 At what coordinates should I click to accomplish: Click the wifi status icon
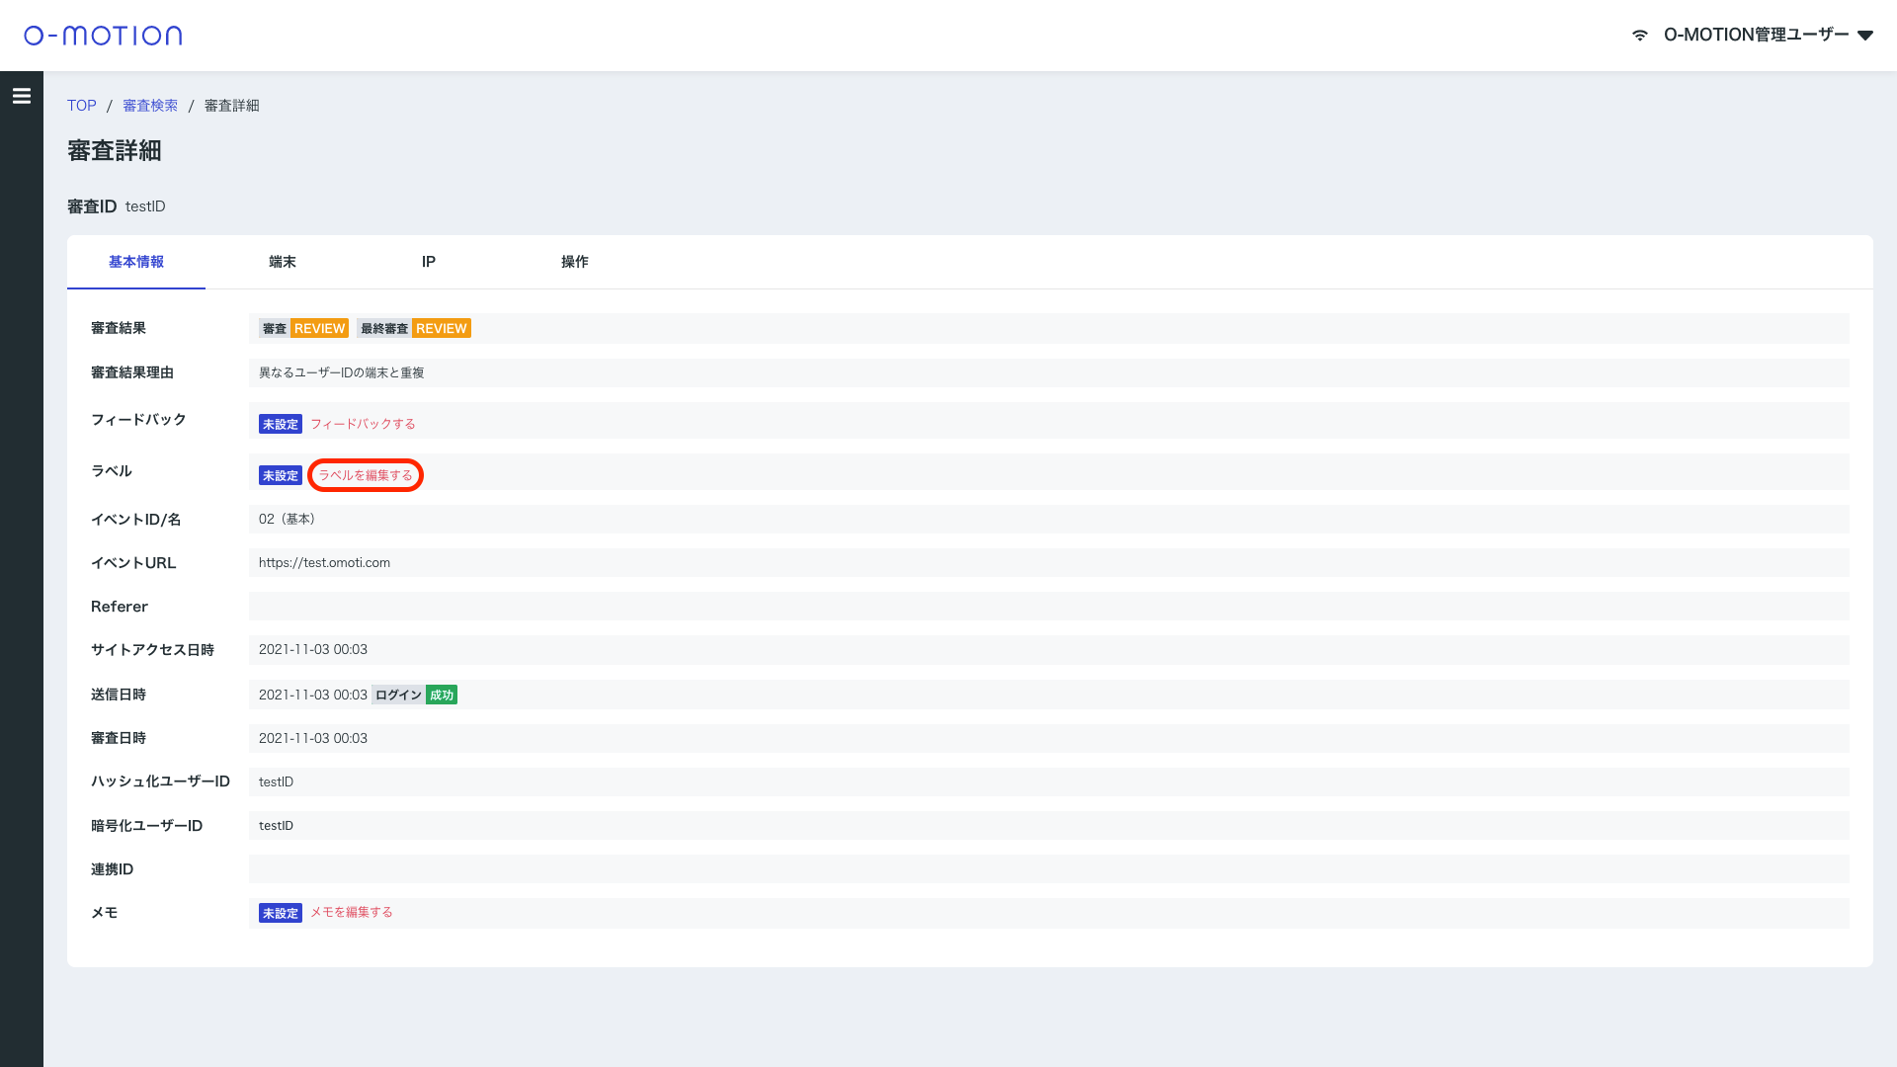tap(1640, 36)
